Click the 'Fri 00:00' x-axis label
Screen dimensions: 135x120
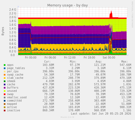[x=31, y=57]
